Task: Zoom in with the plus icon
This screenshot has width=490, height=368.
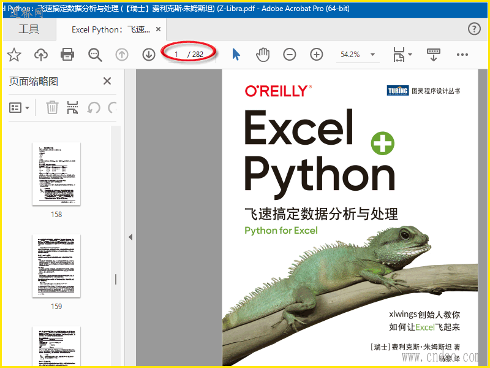Action: (x=316, y=55)
